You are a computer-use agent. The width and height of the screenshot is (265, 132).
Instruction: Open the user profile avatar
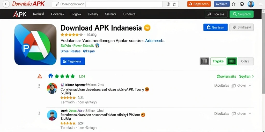point(251,4)
